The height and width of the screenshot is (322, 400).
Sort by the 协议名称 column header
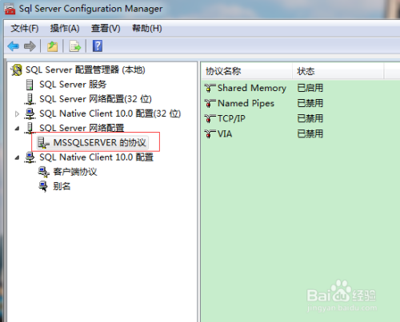[247, 71]
